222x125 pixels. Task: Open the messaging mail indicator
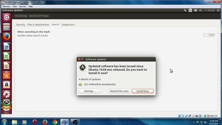coord(196,10)
